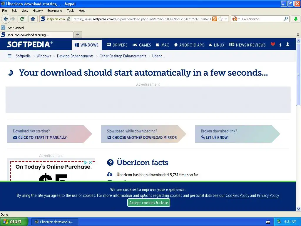Click Other Desktop Enhancements breadcrumb

(123, 56)
